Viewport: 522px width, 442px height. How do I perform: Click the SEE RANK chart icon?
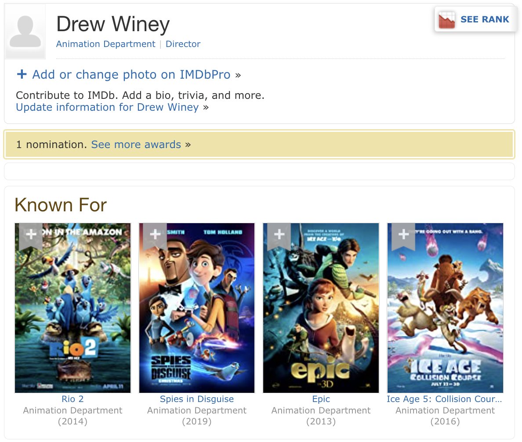[446, 20]
